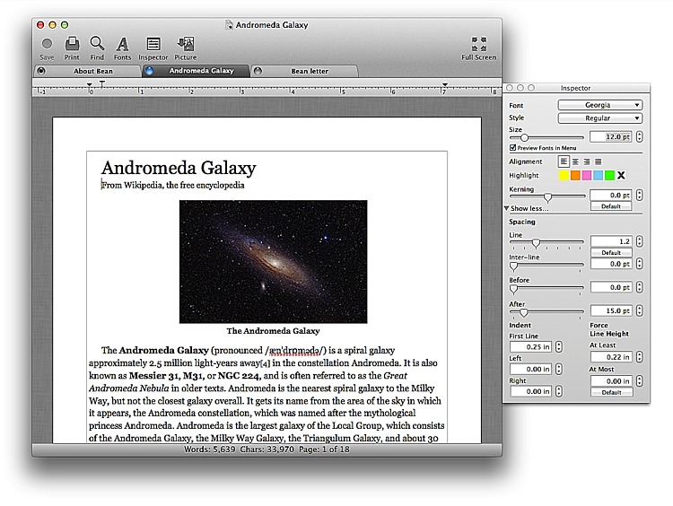Viewport: 673px width, 506px height.
Task: Open the Style dropdown showing Regular
Action: tap(599, 118)
